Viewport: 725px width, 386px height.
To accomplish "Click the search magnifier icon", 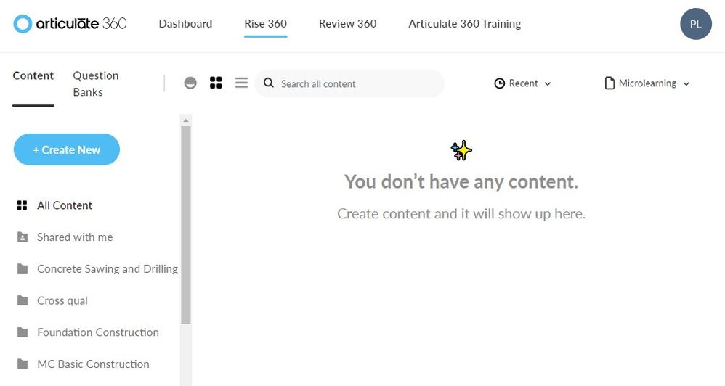I will click(269, 83).
